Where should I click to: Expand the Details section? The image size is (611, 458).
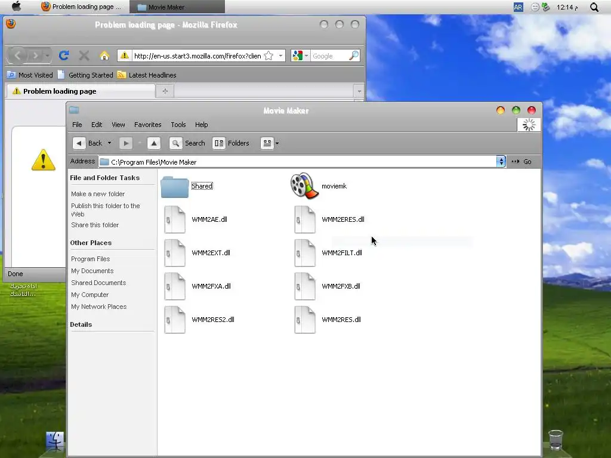pyautogui.click(x=81, y=325)
